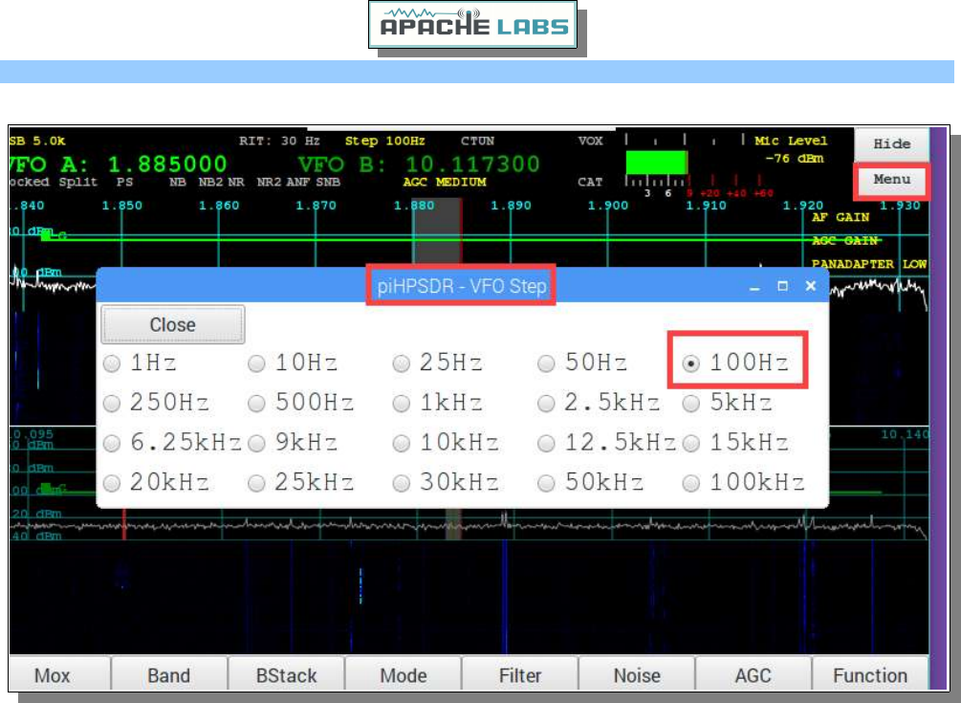Click the VOX indicator
The width and height of the screenshot is (961, 703).
(x=590, y=141)
